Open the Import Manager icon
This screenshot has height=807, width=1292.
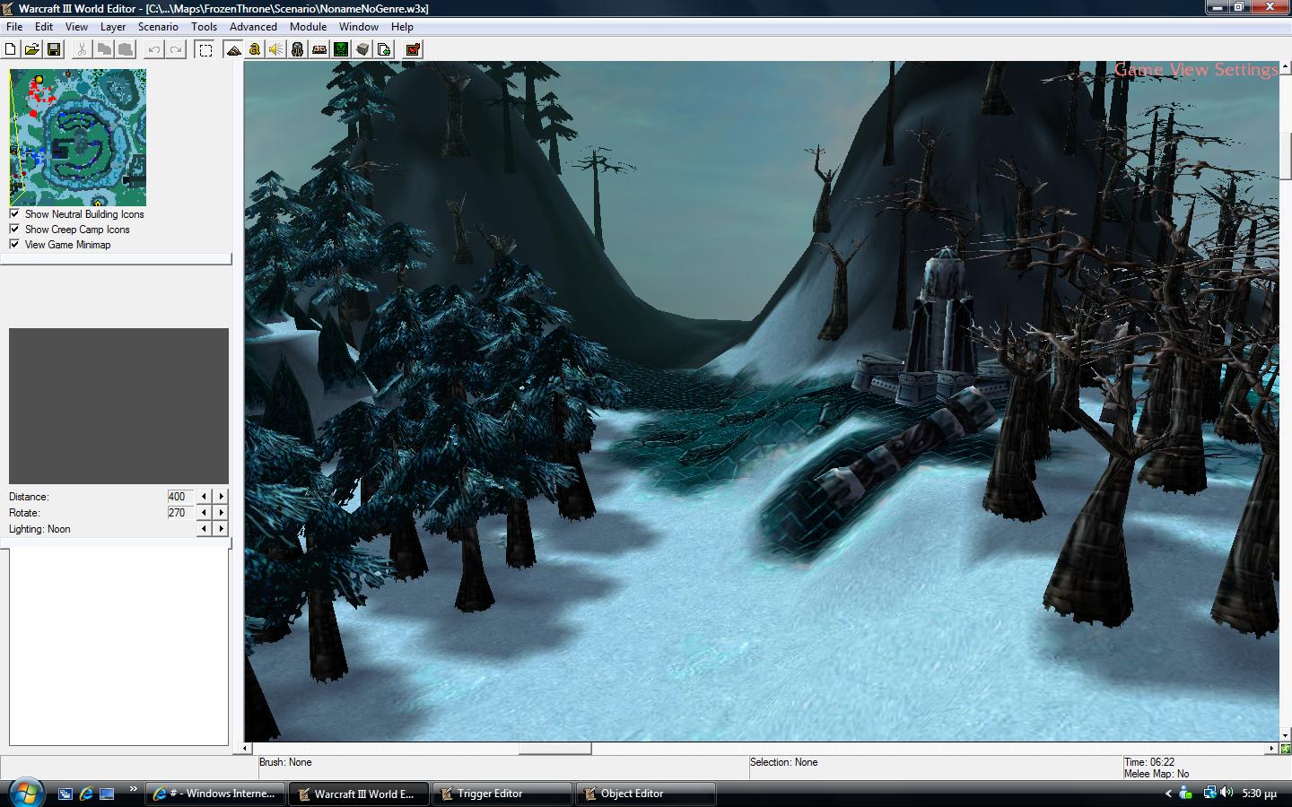point(384,49)
